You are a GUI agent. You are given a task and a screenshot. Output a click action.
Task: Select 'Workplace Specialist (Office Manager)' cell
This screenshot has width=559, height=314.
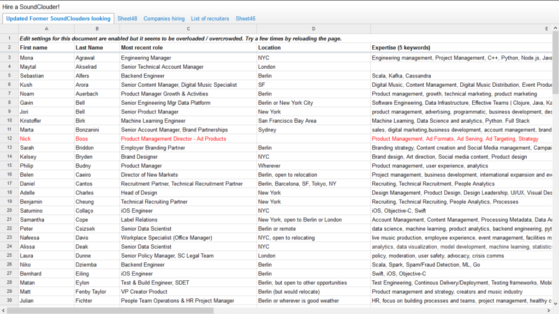188,238
